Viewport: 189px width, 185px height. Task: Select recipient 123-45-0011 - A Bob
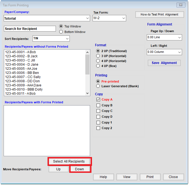click(44, 94)
